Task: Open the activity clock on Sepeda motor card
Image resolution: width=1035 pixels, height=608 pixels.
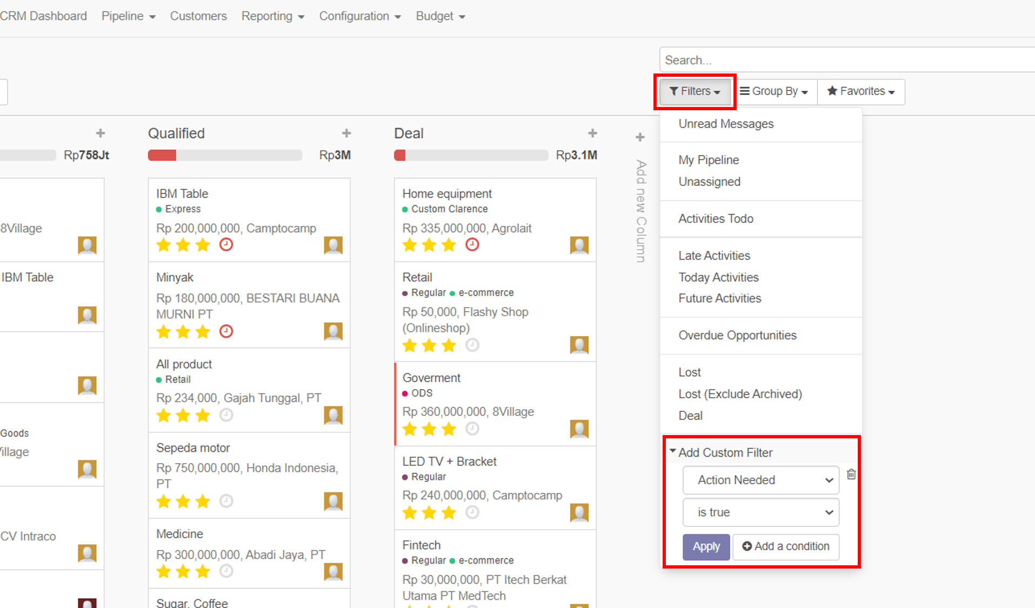Action: pyautogui.click(x=226, y=501)
